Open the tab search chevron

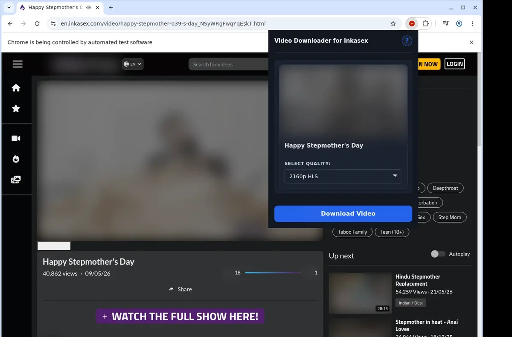9,7
